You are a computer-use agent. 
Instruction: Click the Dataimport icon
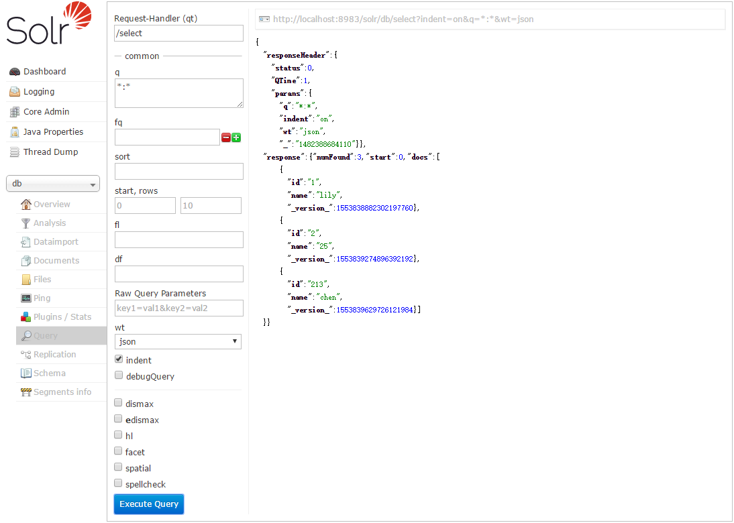(x=26, y=242)
